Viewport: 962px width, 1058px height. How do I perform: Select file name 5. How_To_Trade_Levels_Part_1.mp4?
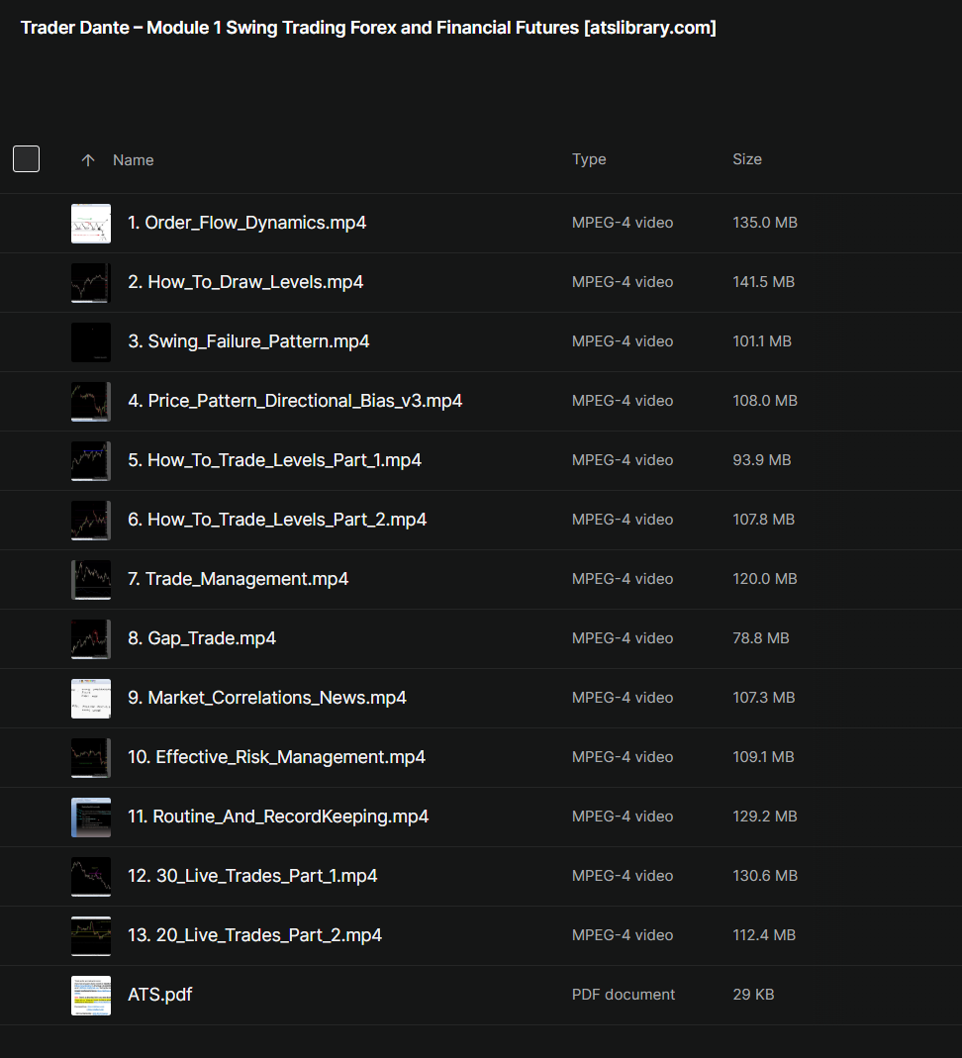(x=274, y=460)
